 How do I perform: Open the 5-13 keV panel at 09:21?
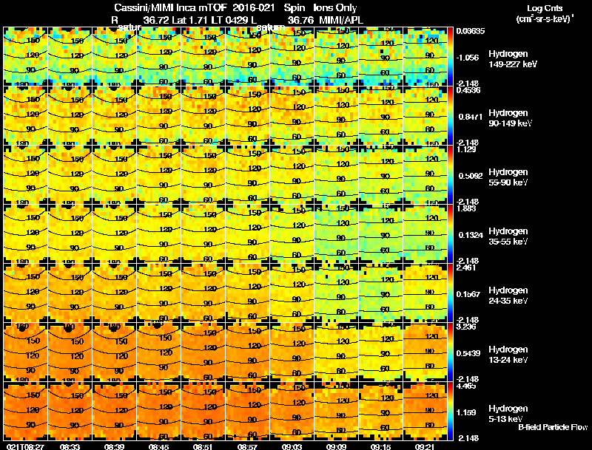click(x=425, y=411)
